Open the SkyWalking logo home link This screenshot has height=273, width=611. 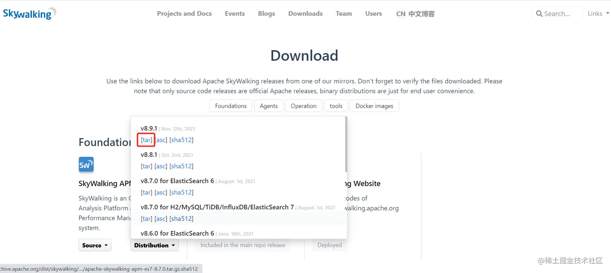[x=29, y=13]
